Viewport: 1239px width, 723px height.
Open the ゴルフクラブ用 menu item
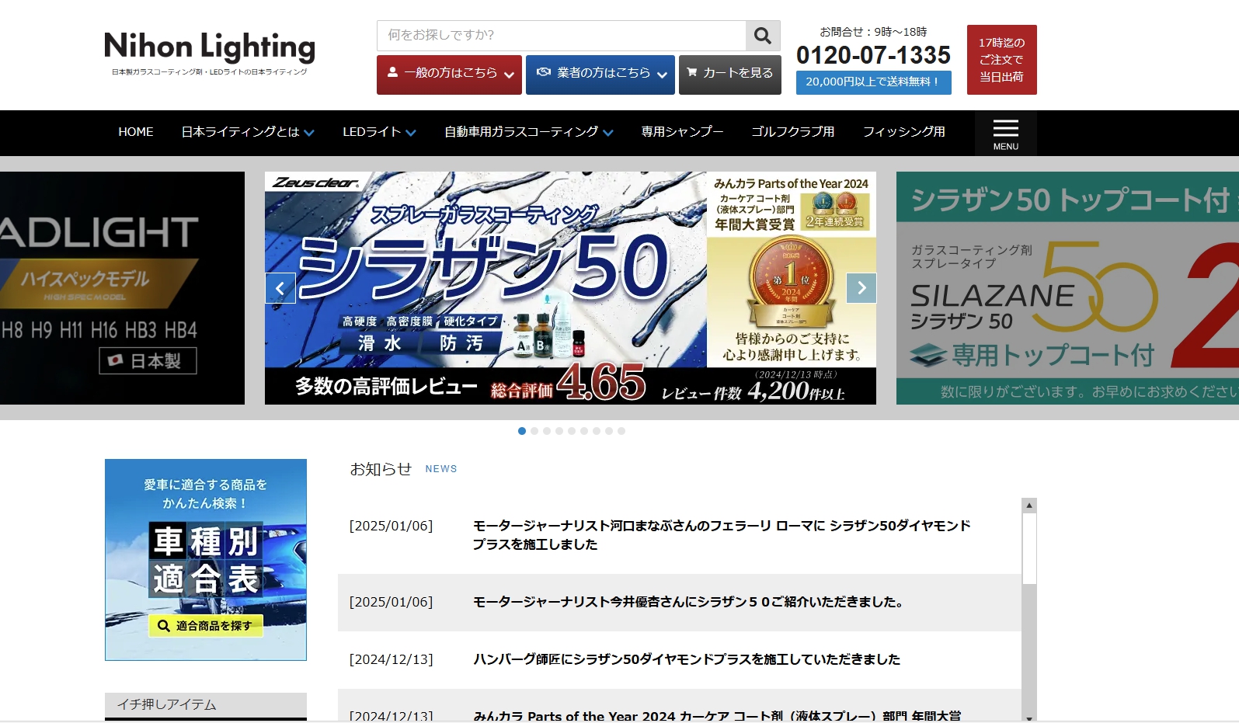point(792,132)
